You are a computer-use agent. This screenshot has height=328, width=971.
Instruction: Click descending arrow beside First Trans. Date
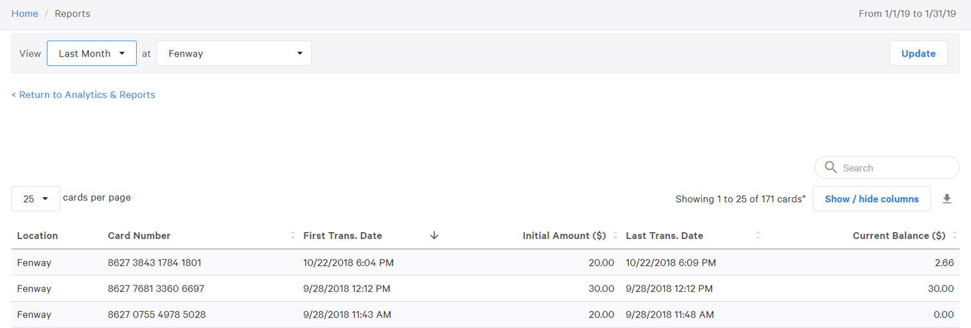[434, 236]
